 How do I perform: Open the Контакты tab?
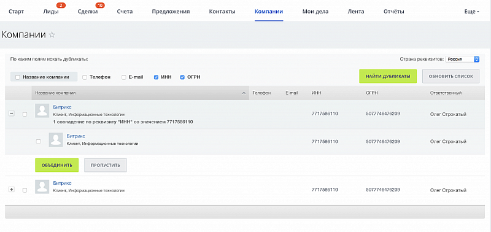coord(222,12)
